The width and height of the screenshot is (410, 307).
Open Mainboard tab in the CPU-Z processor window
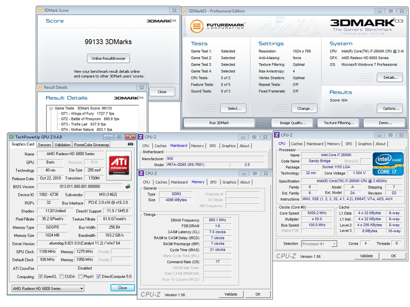tap(315, 144)
